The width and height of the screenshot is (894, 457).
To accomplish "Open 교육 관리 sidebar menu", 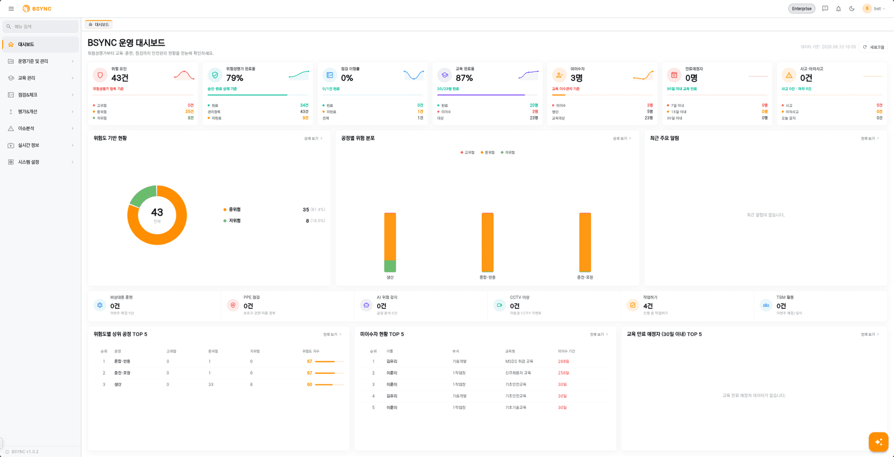I will point(41,78).
